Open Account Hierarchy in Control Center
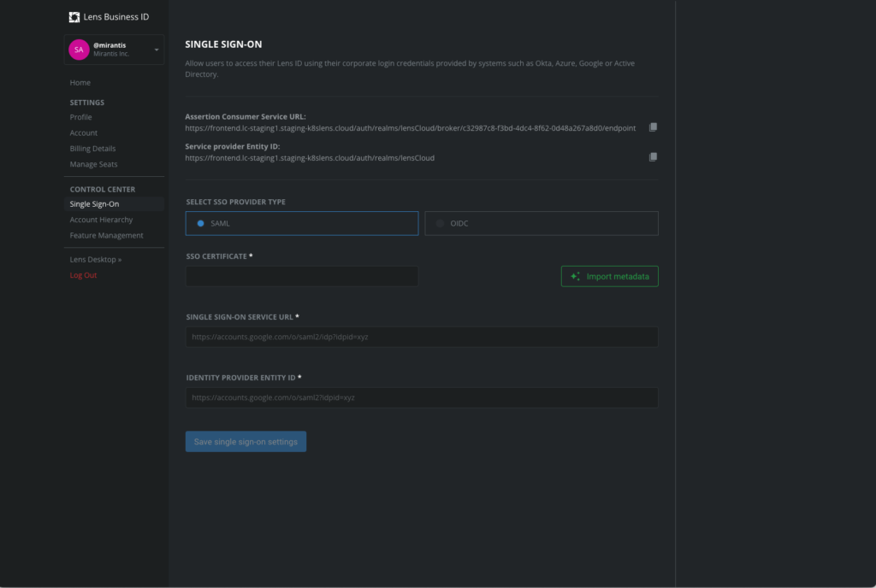 [101, 220]
